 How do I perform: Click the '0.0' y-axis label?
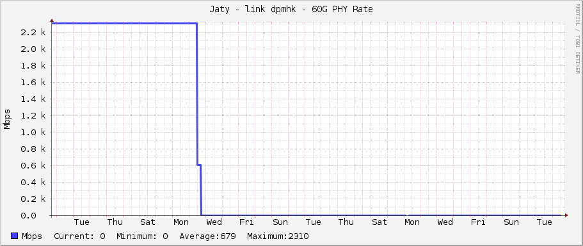click(28, 215)
